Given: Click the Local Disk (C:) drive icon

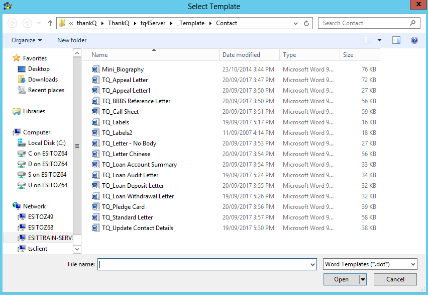Looking at the screenshot, I should click(x=22, y=143).
